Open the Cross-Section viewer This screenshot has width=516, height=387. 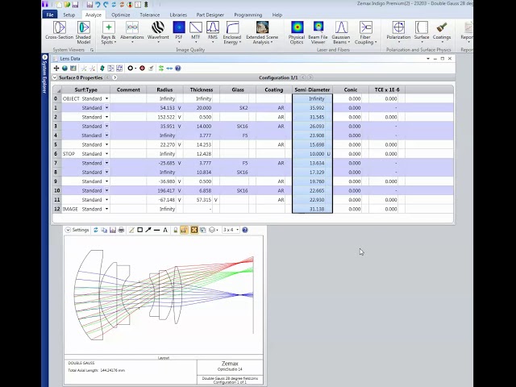pos(59,31)
